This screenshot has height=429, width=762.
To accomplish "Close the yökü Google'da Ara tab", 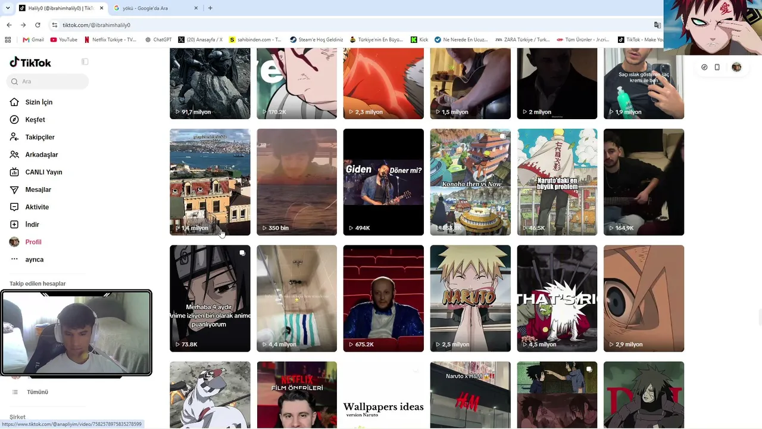I will pyautogui.click(x=196, y=8).
